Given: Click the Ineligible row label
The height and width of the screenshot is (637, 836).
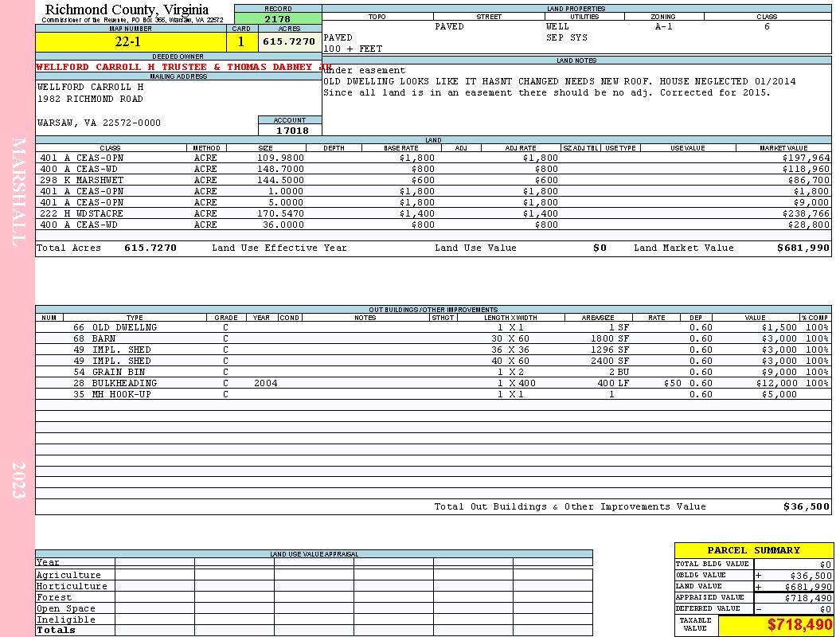Looking at the screenshot, I should click(66, 620).
